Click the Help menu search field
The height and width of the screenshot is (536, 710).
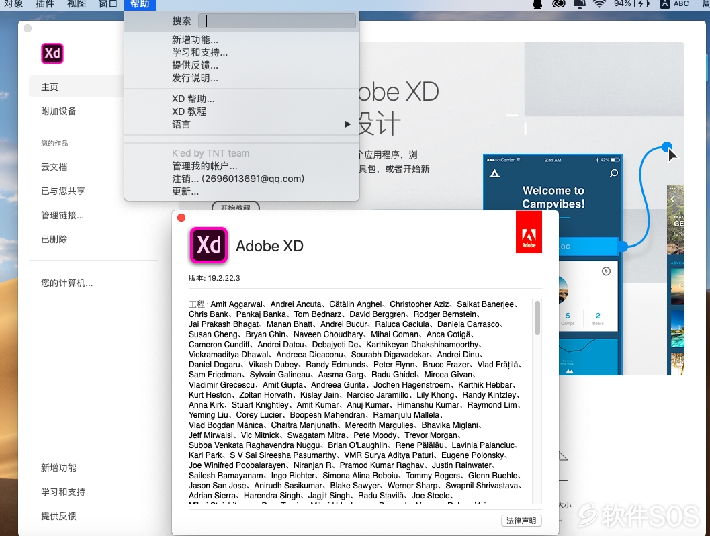277,21
